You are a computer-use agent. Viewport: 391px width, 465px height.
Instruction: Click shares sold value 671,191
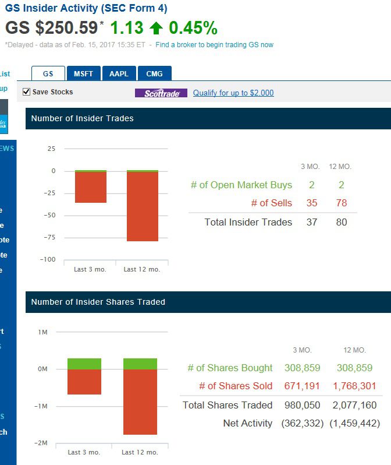coord(302,386)
